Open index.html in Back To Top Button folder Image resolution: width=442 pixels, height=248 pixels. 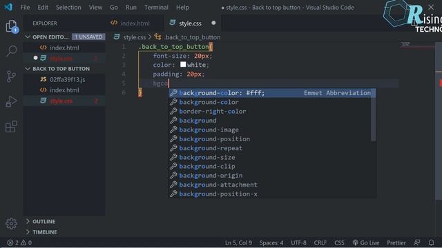64,90
